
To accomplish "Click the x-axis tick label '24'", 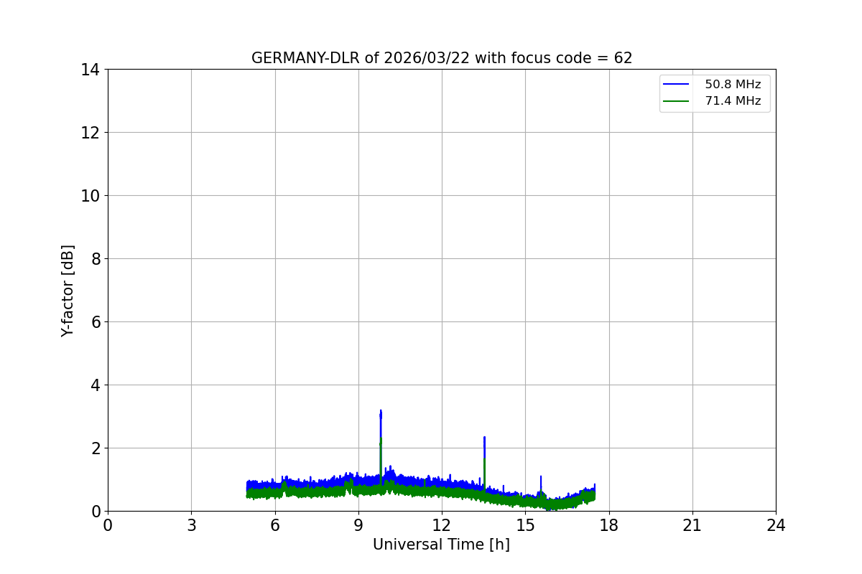I will pyautogui.click(x=776, y=525).
